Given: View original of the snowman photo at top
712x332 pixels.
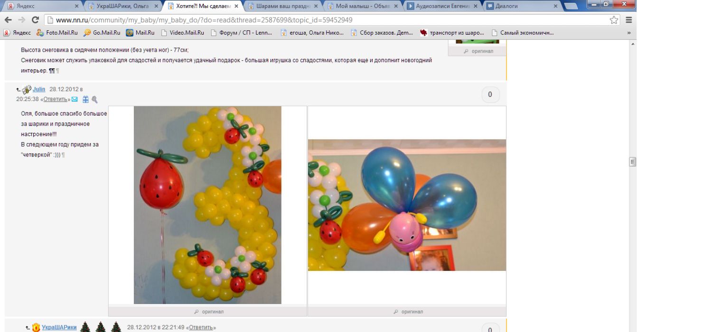Looking at the screenshot, I should (x=478, y=51).
